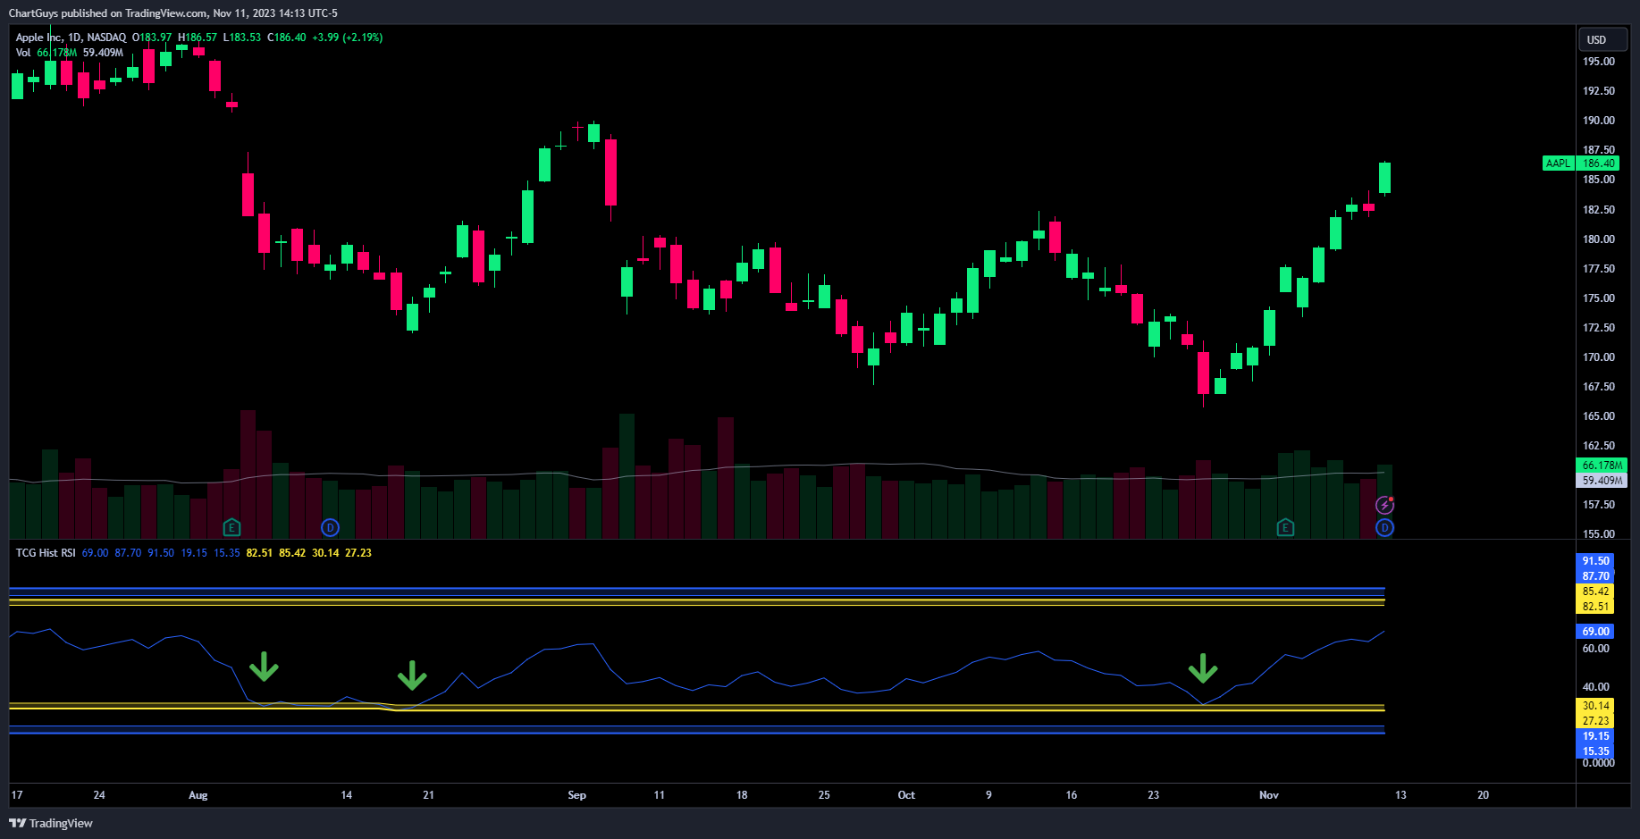Click the low value L183.53
The height and width of the screenshot is (839, 1640).
click(x=242, y=38)
